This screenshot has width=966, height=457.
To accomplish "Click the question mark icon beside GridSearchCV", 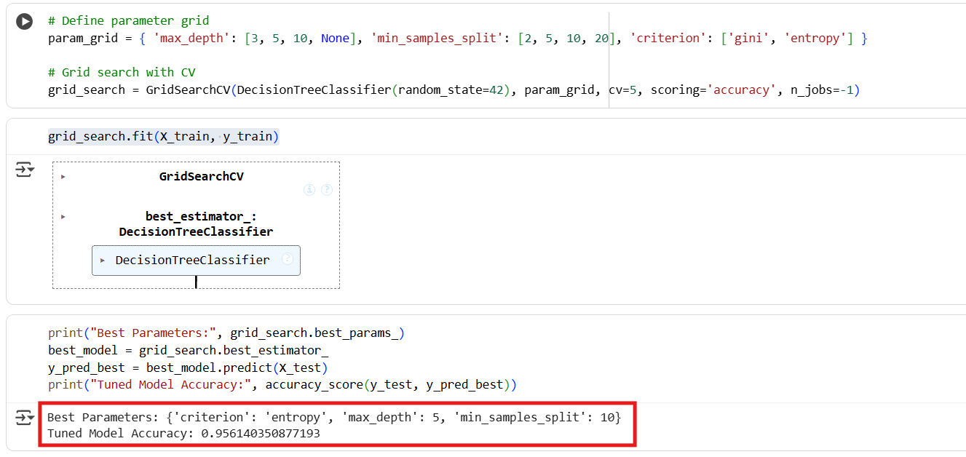I will (326, 189).
